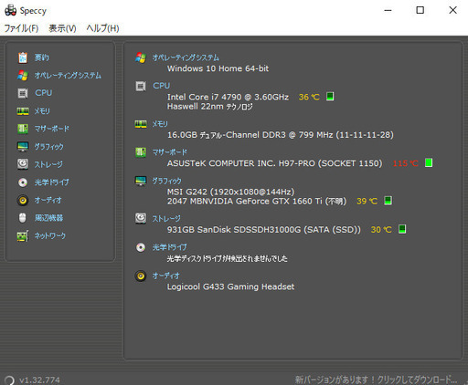Click the GPU temperature indicator beside 39 °C

tap(388, 201)
